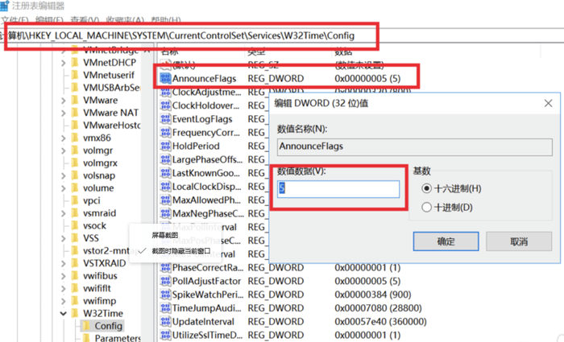This screenshot has width=564, height=342.
Task: Click the ClockAdjustme... value icon
Action: tap(165, 92)
